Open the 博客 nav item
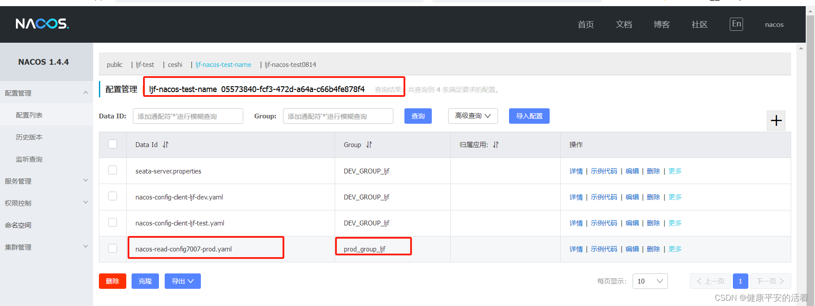Viewport: 815px width, 306px height. coord(662,24)
